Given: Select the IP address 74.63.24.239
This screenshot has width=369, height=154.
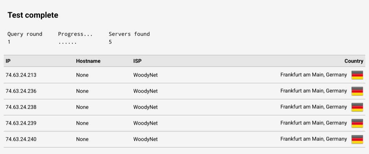Looking at the screenshot, I should [21, 123].
